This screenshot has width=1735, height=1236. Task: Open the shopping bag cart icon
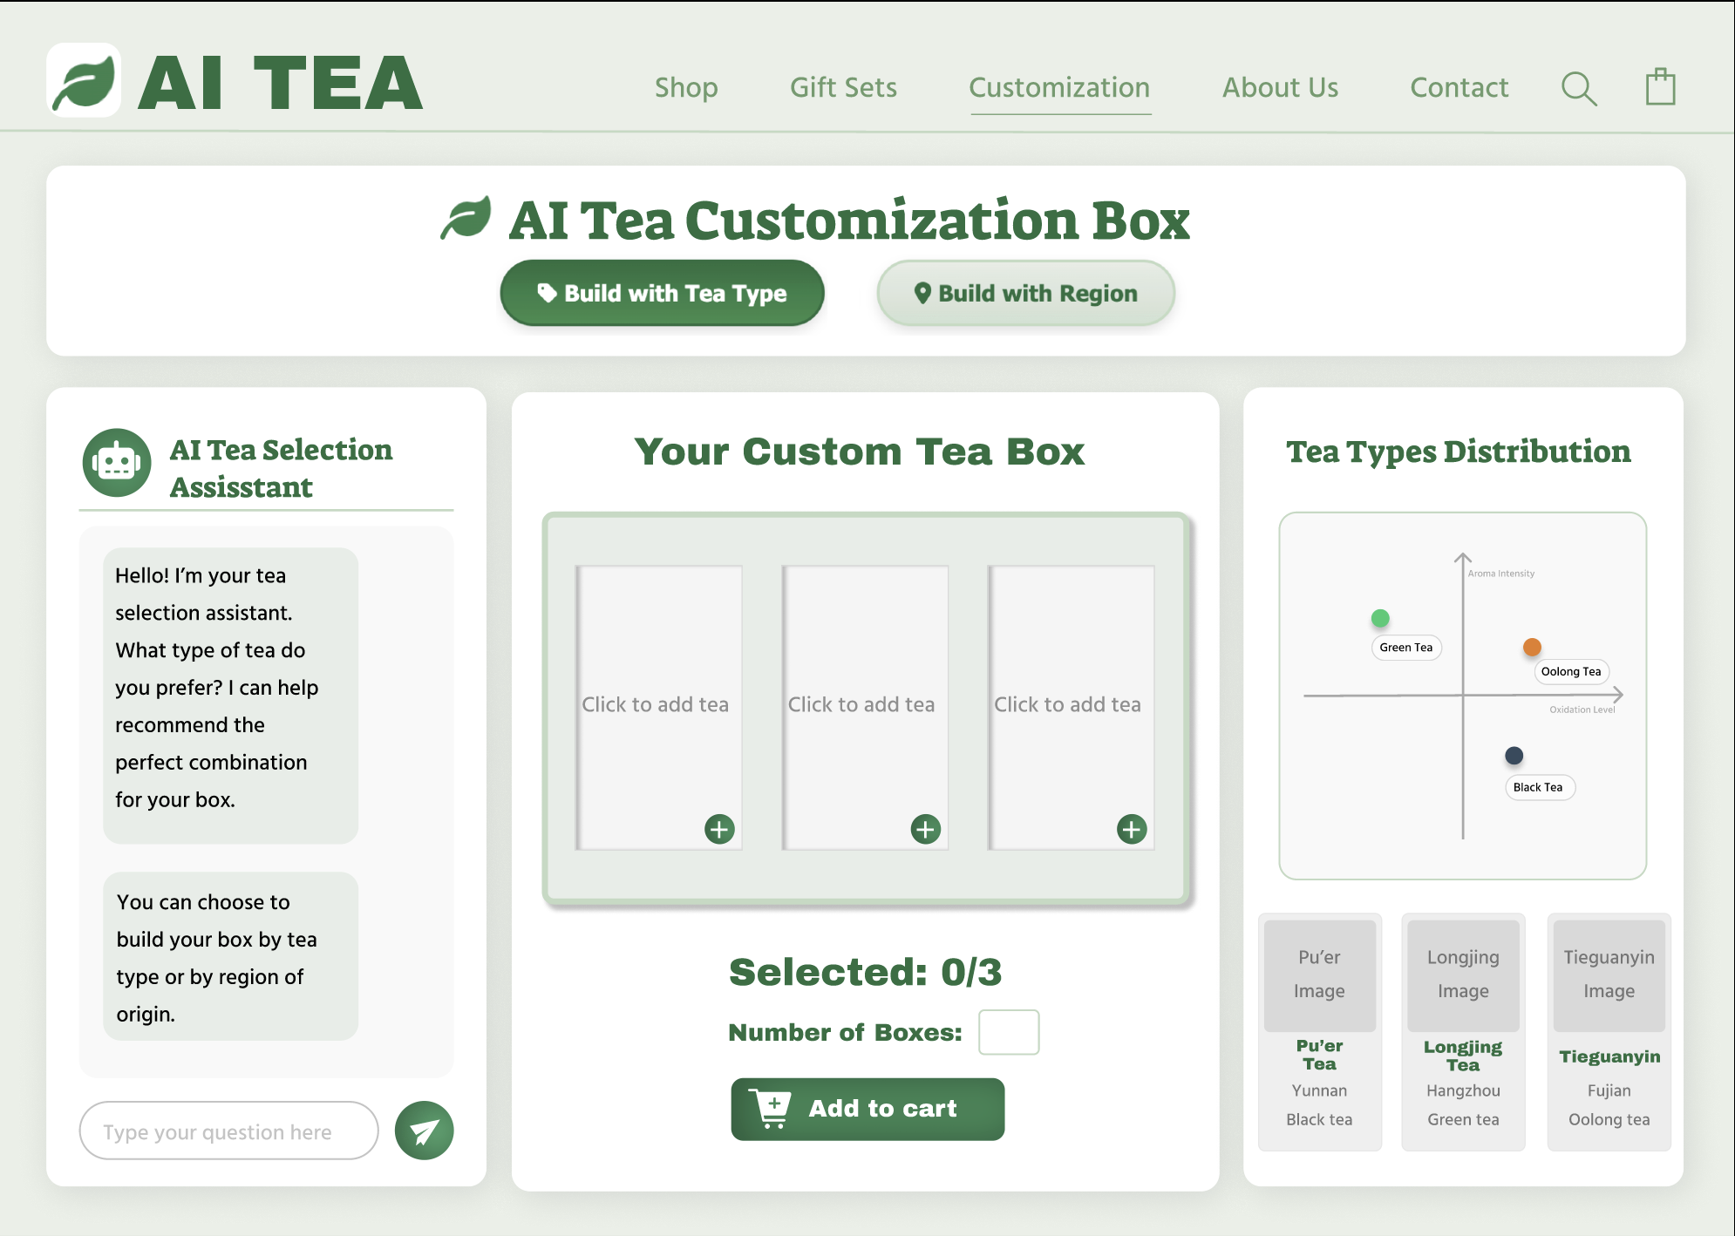(x=1660, y=87)
